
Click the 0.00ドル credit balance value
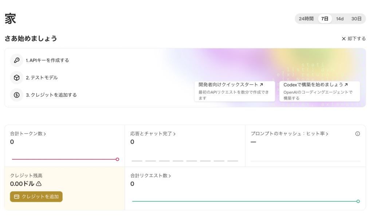click(22, 184)
